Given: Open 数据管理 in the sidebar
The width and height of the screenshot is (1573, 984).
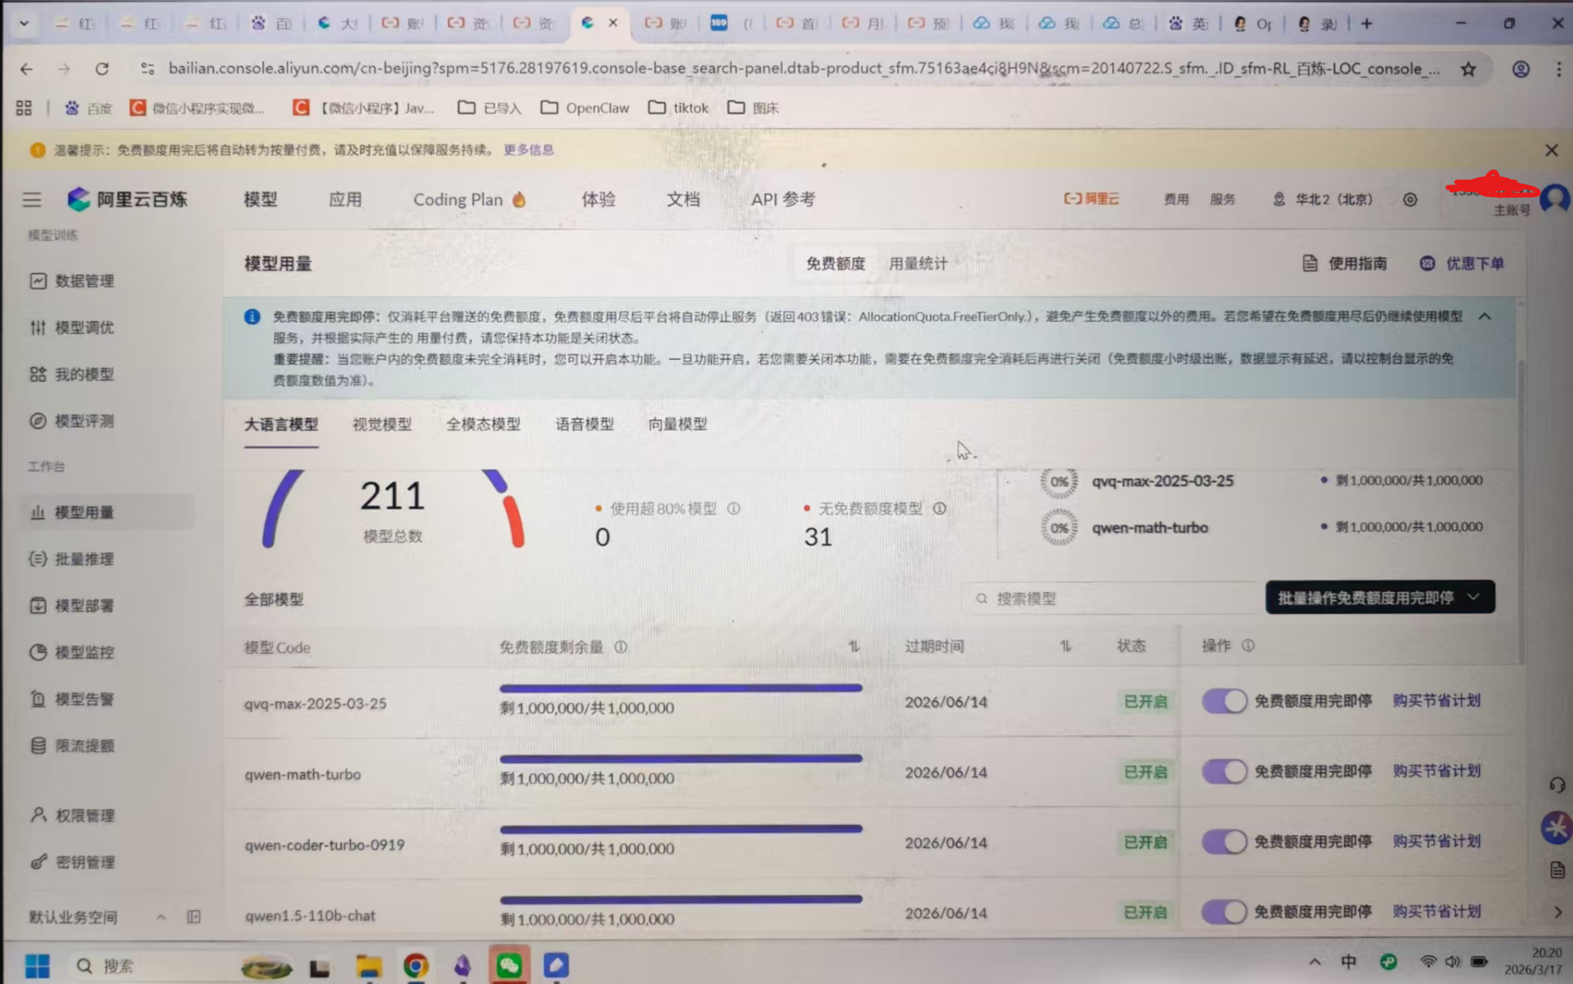Looking at the screenshot, I should pyautogui.click(x=72, y=281).
